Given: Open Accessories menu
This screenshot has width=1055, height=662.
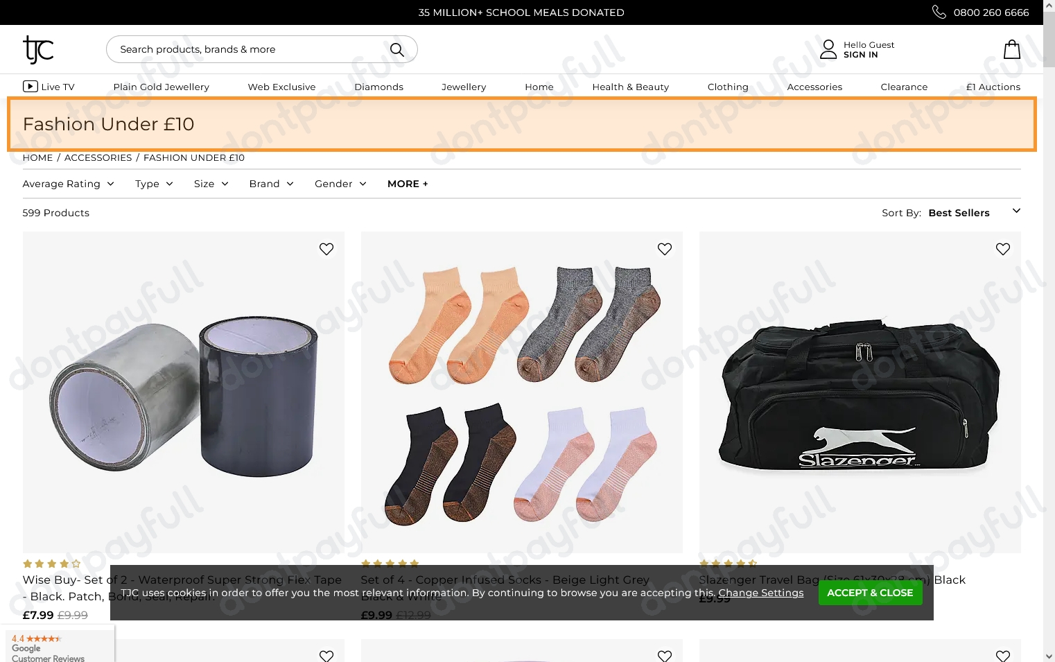Looking at the screenshot, I should coord(814,87).
